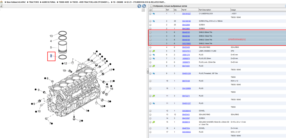Open 'AGRICULTURAL' breadcrumb level
Screen dimensions: 286x138
[49, 2]
